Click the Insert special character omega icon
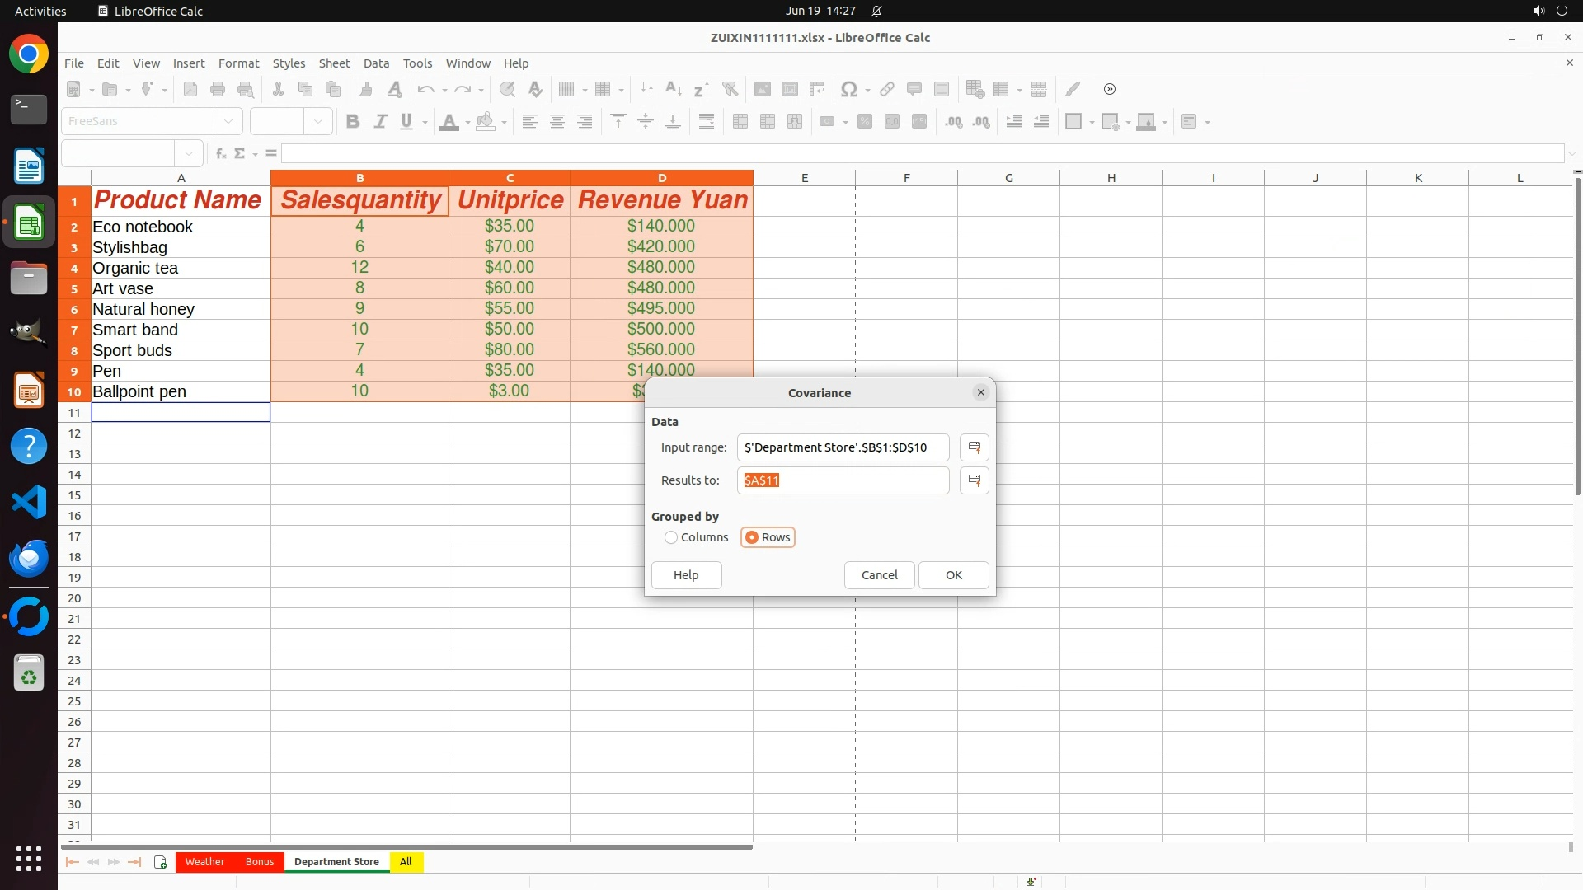The image size is (1583, 890). pos(848,89)
